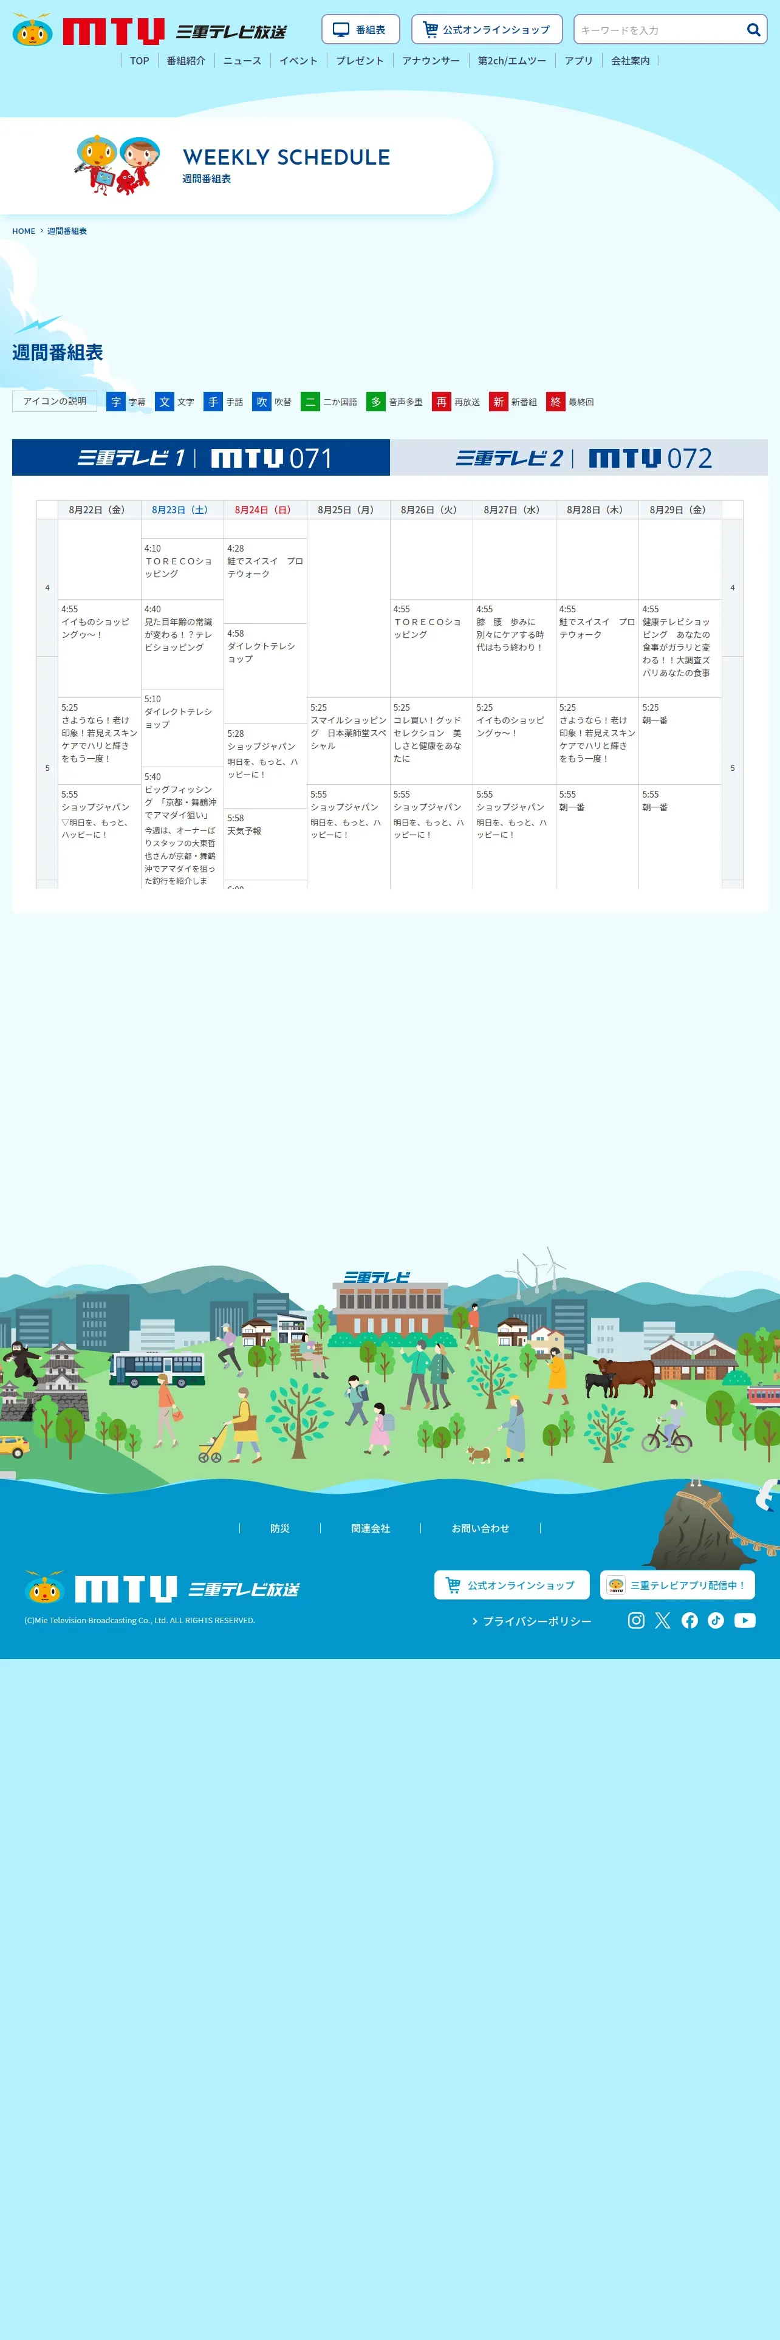Screen dimensions: 780x2340
Task: Click the 文 text legend icon
Action: pyautogui.click(x=165, y=402)
